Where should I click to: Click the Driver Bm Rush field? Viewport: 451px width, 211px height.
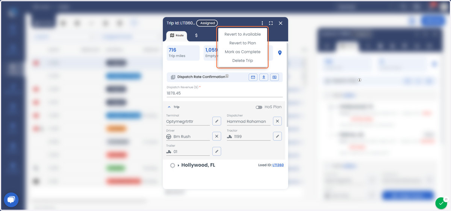coord(188,137)
